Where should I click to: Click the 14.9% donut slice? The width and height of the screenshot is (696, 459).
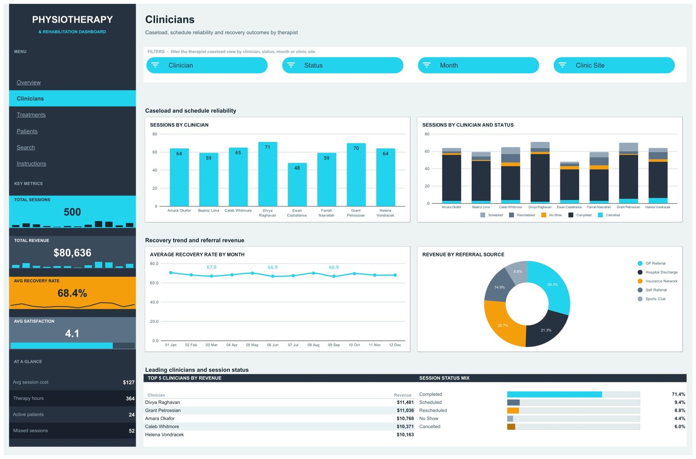click(499, 287)
